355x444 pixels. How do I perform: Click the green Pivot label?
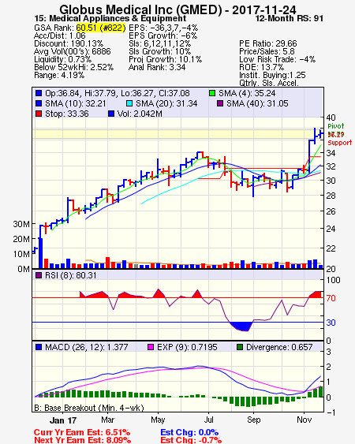point(336,126)
